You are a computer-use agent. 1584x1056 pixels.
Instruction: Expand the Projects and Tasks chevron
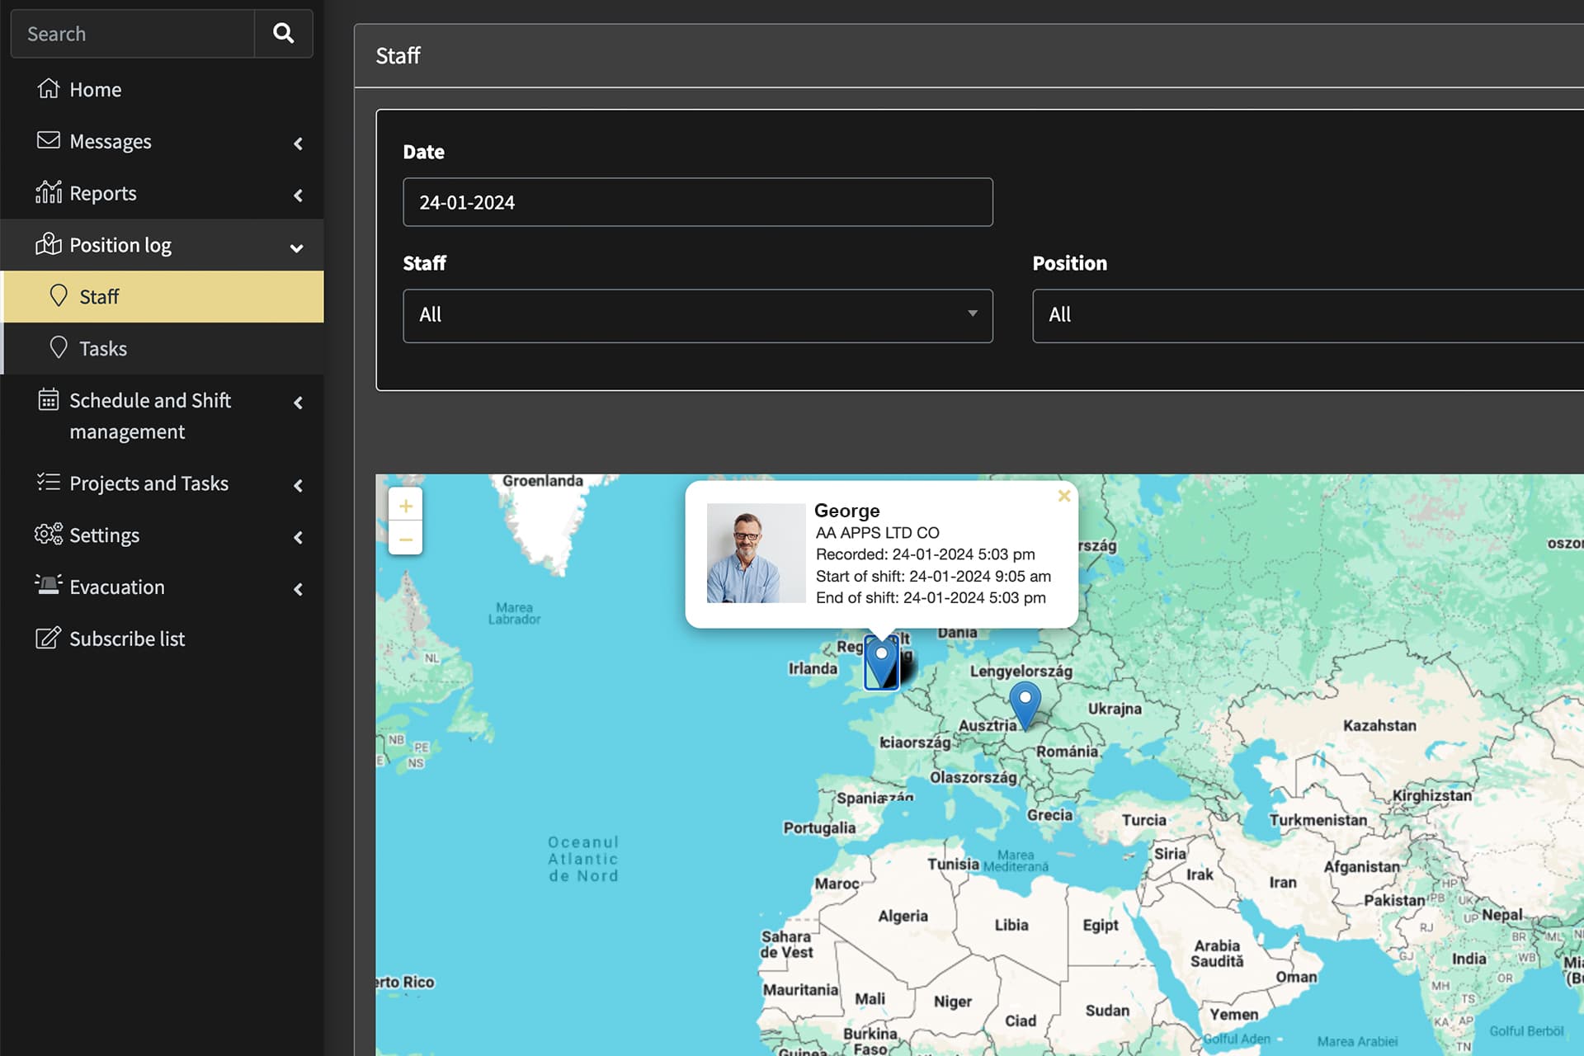point(298,485)
